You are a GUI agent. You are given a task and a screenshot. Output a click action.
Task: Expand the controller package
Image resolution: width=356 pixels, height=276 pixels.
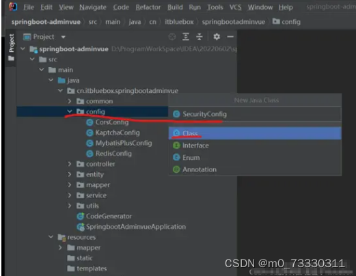click(x=70, y=164)
